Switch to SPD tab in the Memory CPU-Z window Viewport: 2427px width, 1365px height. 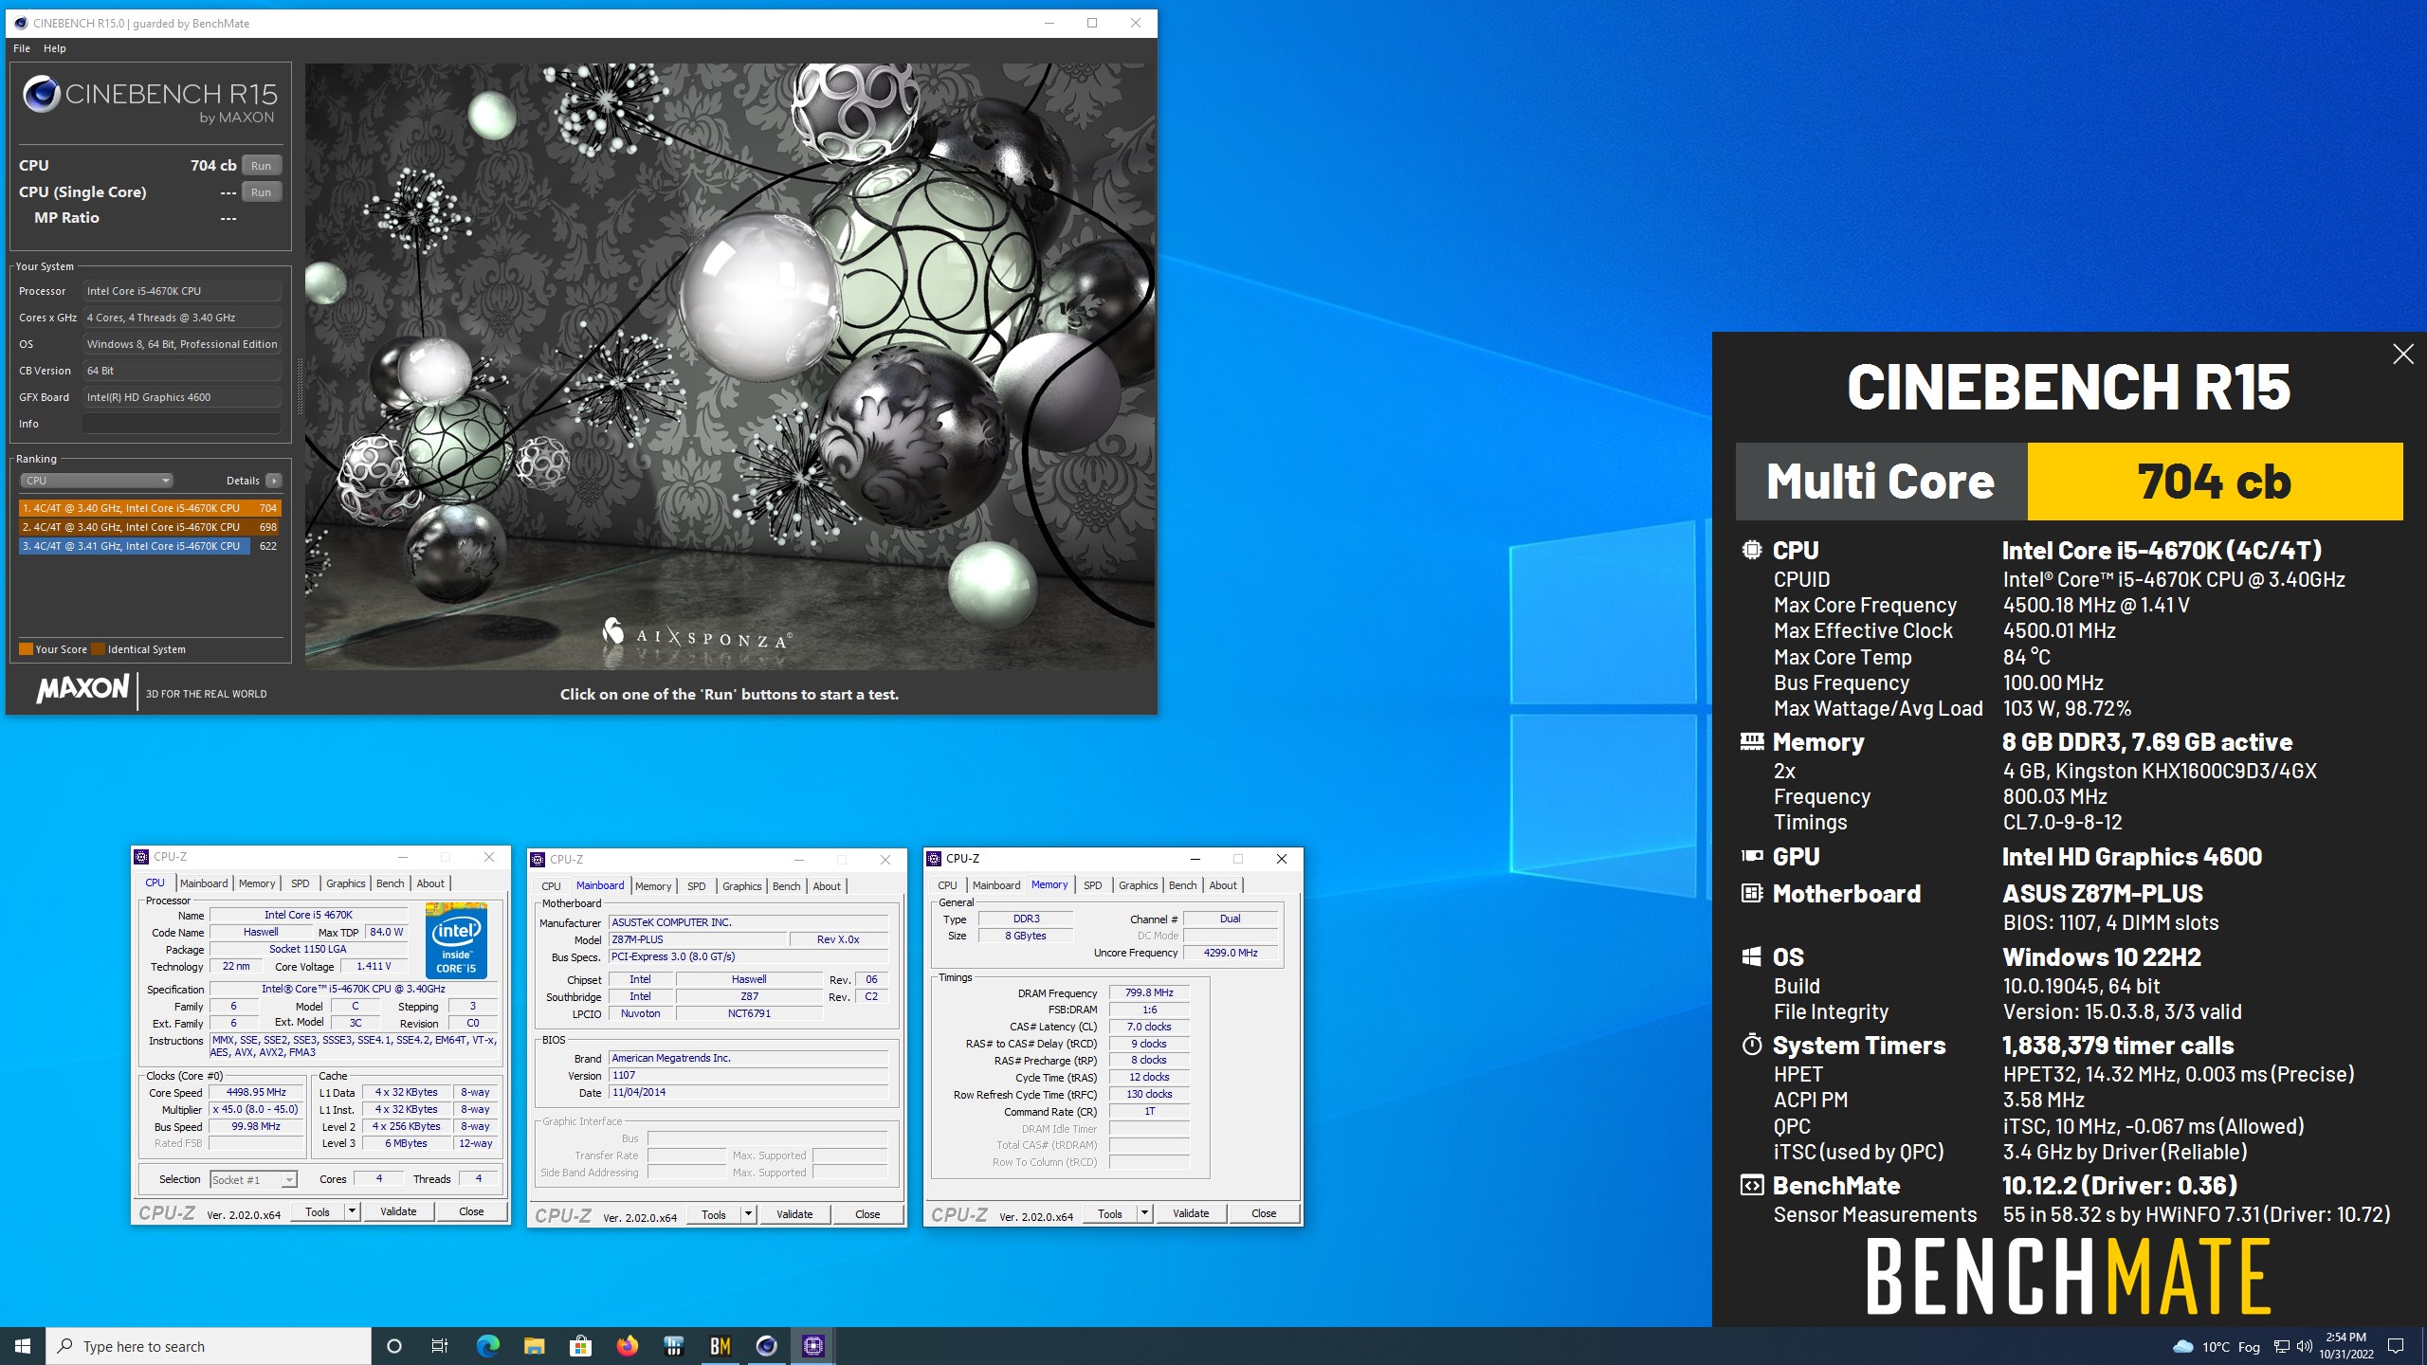(1093, 884)
